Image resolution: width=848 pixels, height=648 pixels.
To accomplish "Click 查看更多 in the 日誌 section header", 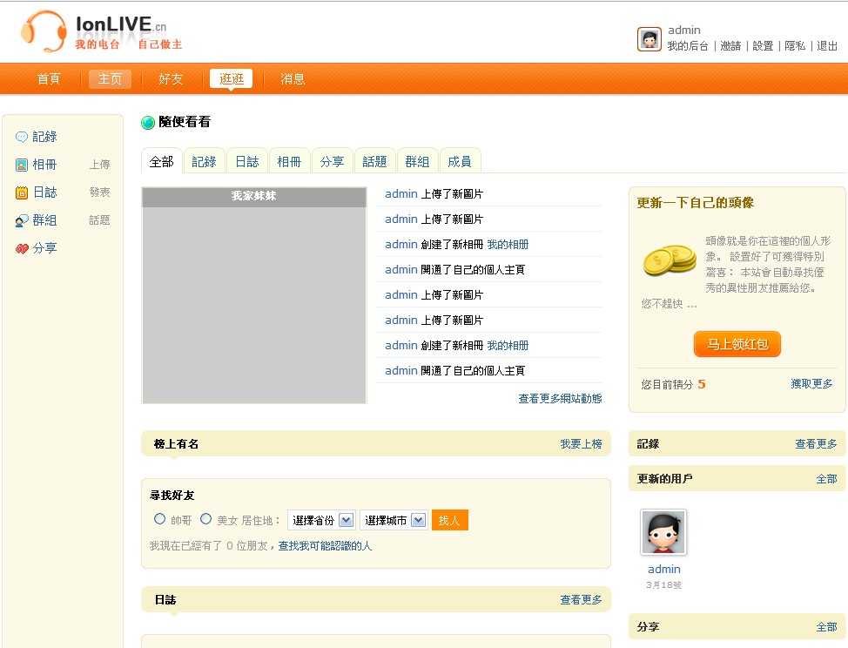I will point(581,600).
